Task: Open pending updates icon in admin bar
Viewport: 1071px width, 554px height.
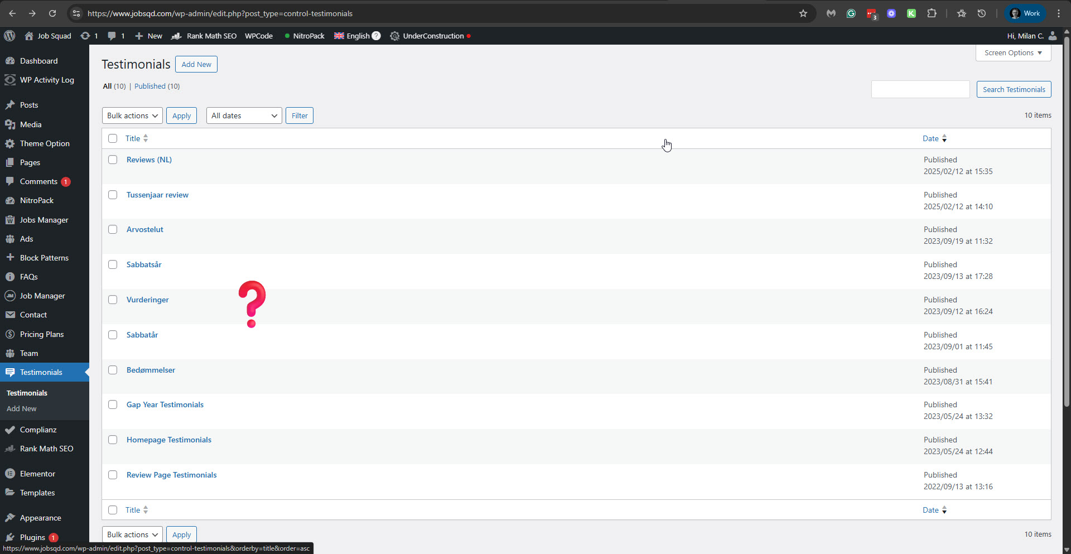Action: coord(85,36)
